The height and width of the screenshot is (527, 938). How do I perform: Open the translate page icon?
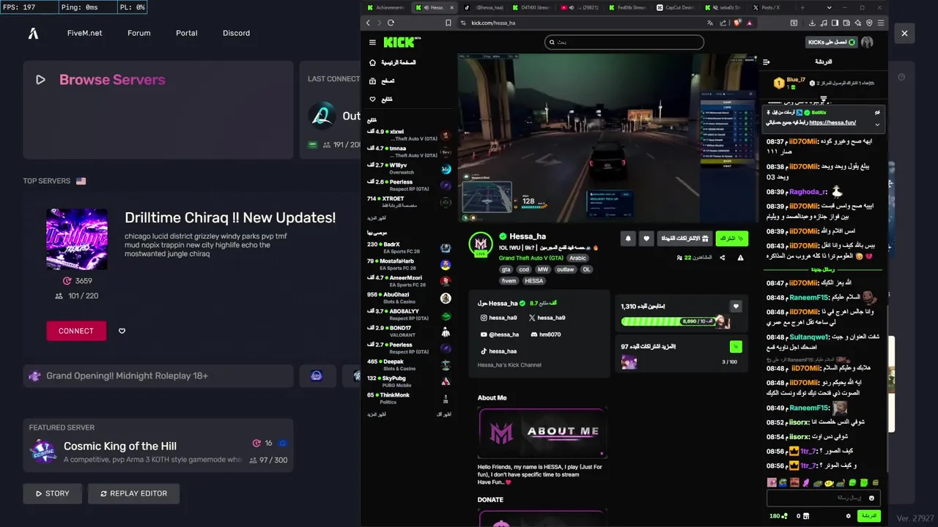710,23
